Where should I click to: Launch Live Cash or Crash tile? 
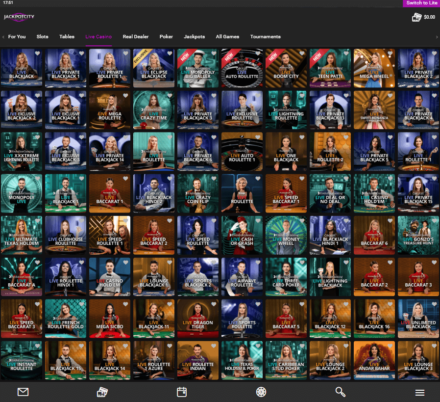pyautogui.click(x=242, y=235)
